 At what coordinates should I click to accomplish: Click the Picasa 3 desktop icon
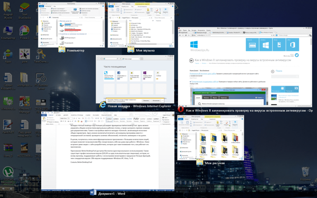click(25, 32)
